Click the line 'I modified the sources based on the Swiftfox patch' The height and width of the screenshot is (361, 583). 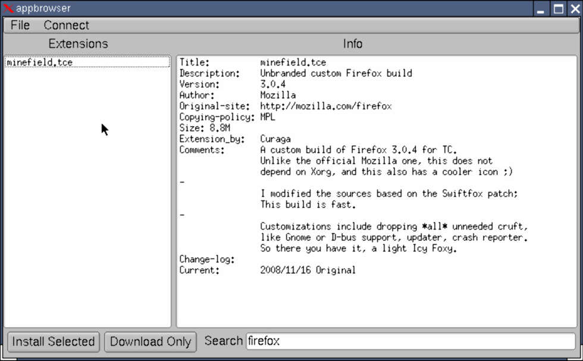point(388,194)
